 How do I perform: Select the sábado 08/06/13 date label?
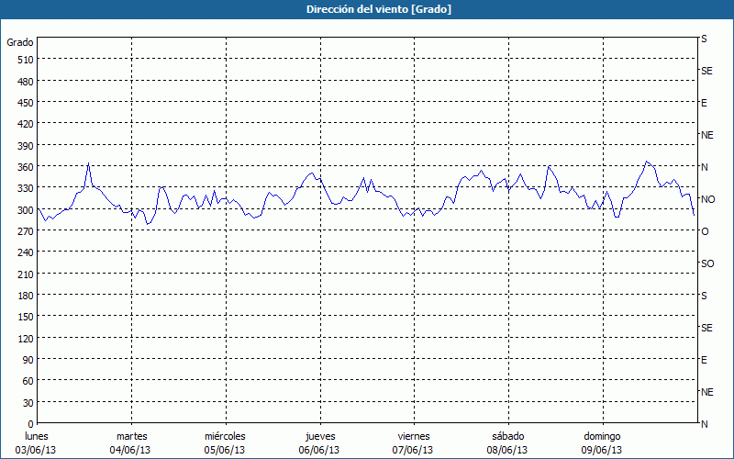click(x=507, y=443)
